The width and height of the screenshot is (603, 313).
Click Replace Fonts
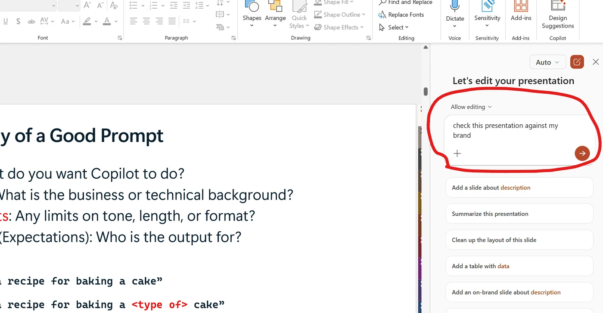tap(401, 15)
